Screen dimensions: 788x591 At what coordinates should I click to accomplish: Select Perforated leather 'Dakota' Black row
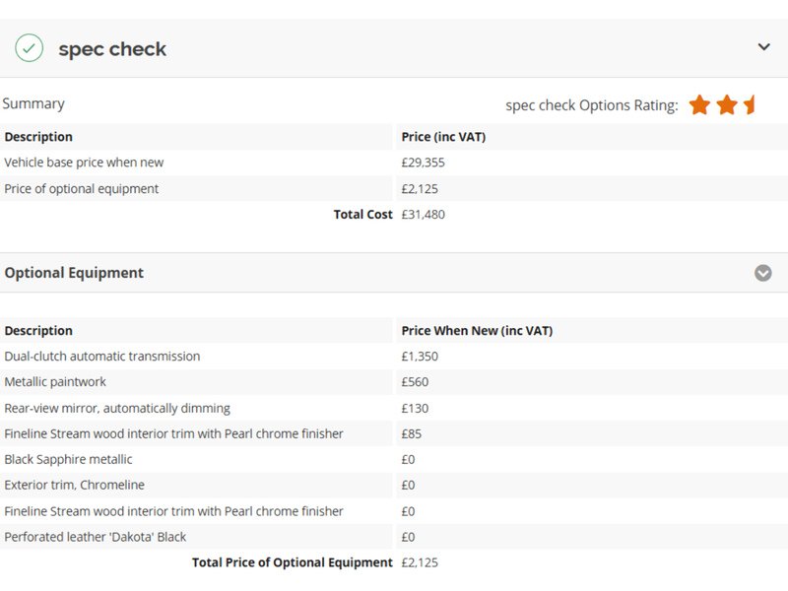coord(394,537)
